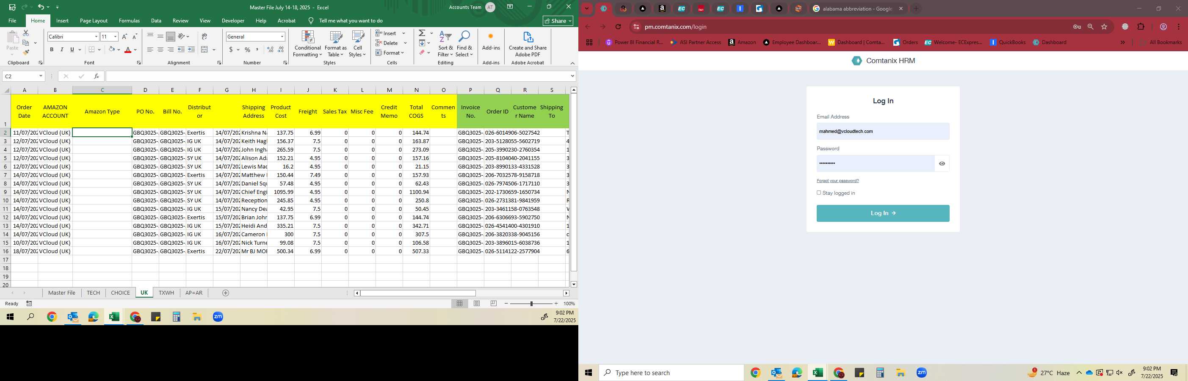Click the Fill Color bucket swatch
This screenshot has height=381, width=1188.
(112, 50)
